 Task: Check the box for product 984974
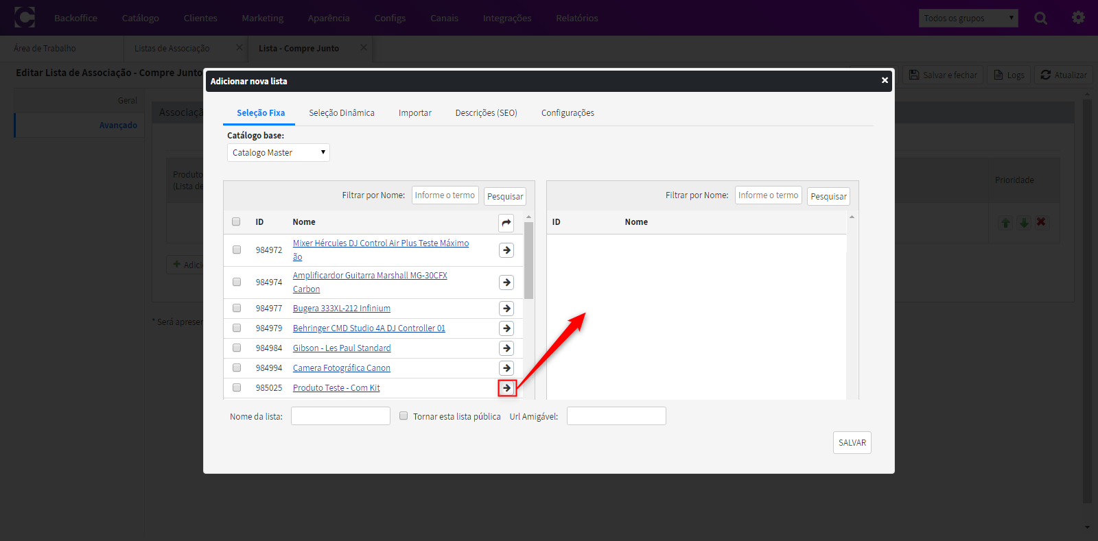pyautogui.click(x=237, y=282)
